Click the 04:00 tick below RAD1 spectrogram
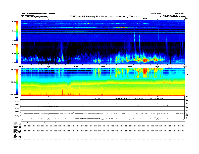199x154 pixels. [48, 66]
